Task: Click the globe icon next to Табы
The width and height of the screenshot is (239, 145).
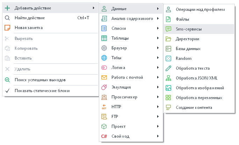Action: 104,58
